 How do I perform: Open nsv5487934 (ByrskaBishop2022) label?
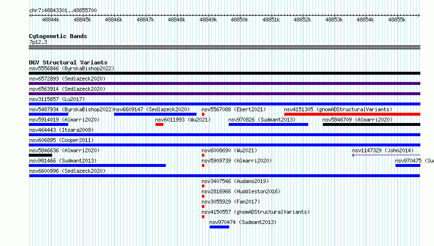[72, 109]
